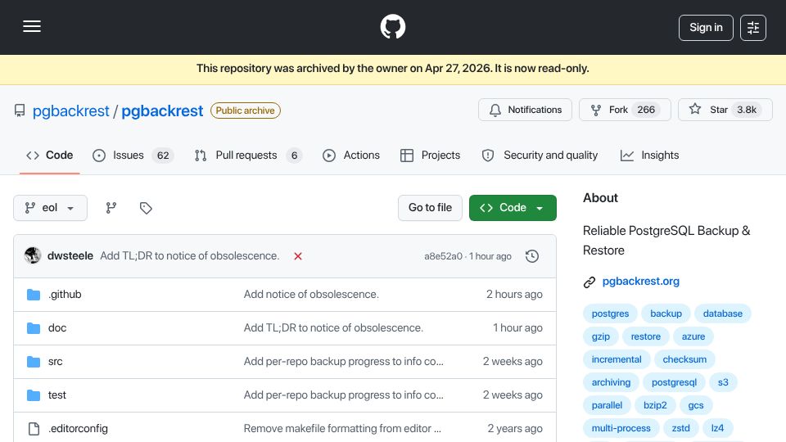Select the parallel topic tag
Image resolution: width=786 pixels, height=442 pixels.
tap(607, 405)
